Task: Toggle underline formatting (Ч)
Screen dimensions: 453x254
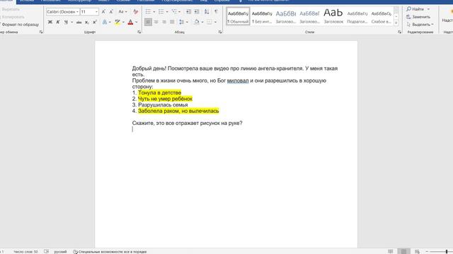Action: tap(66, 22)
